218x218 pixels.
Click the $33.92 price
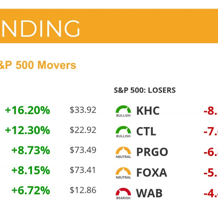click(83, 110)
